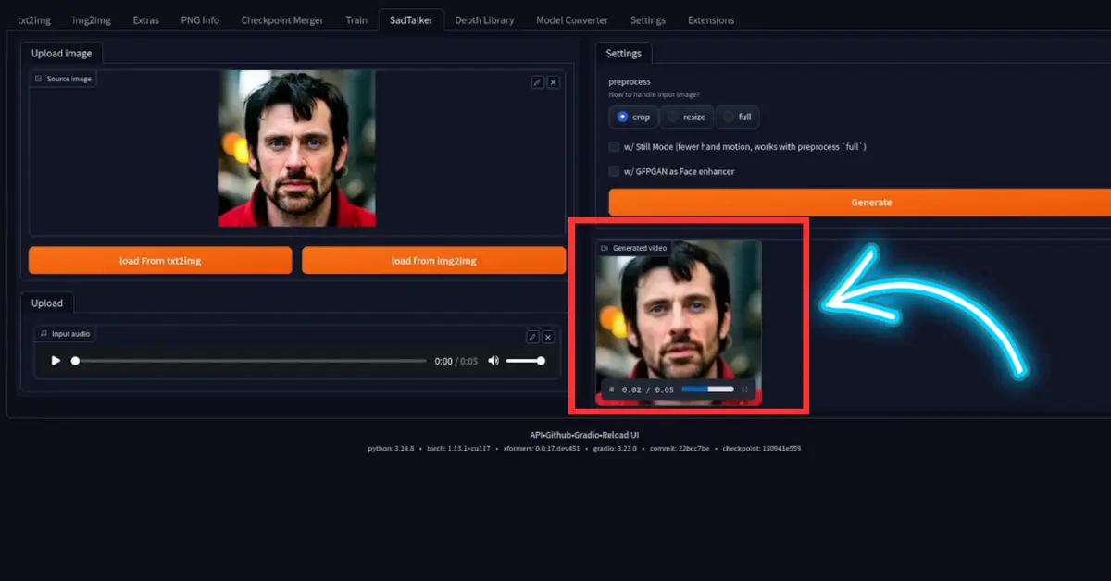Edit the input audio with the pencil icon

532,337
